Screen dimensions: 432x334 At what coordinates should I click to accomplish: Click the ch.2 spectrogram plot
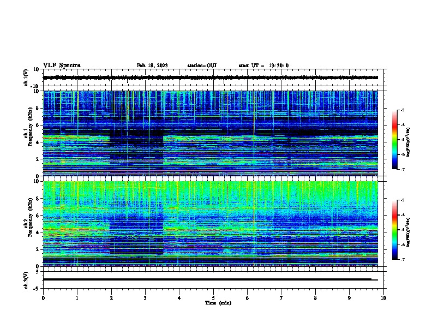211,224
